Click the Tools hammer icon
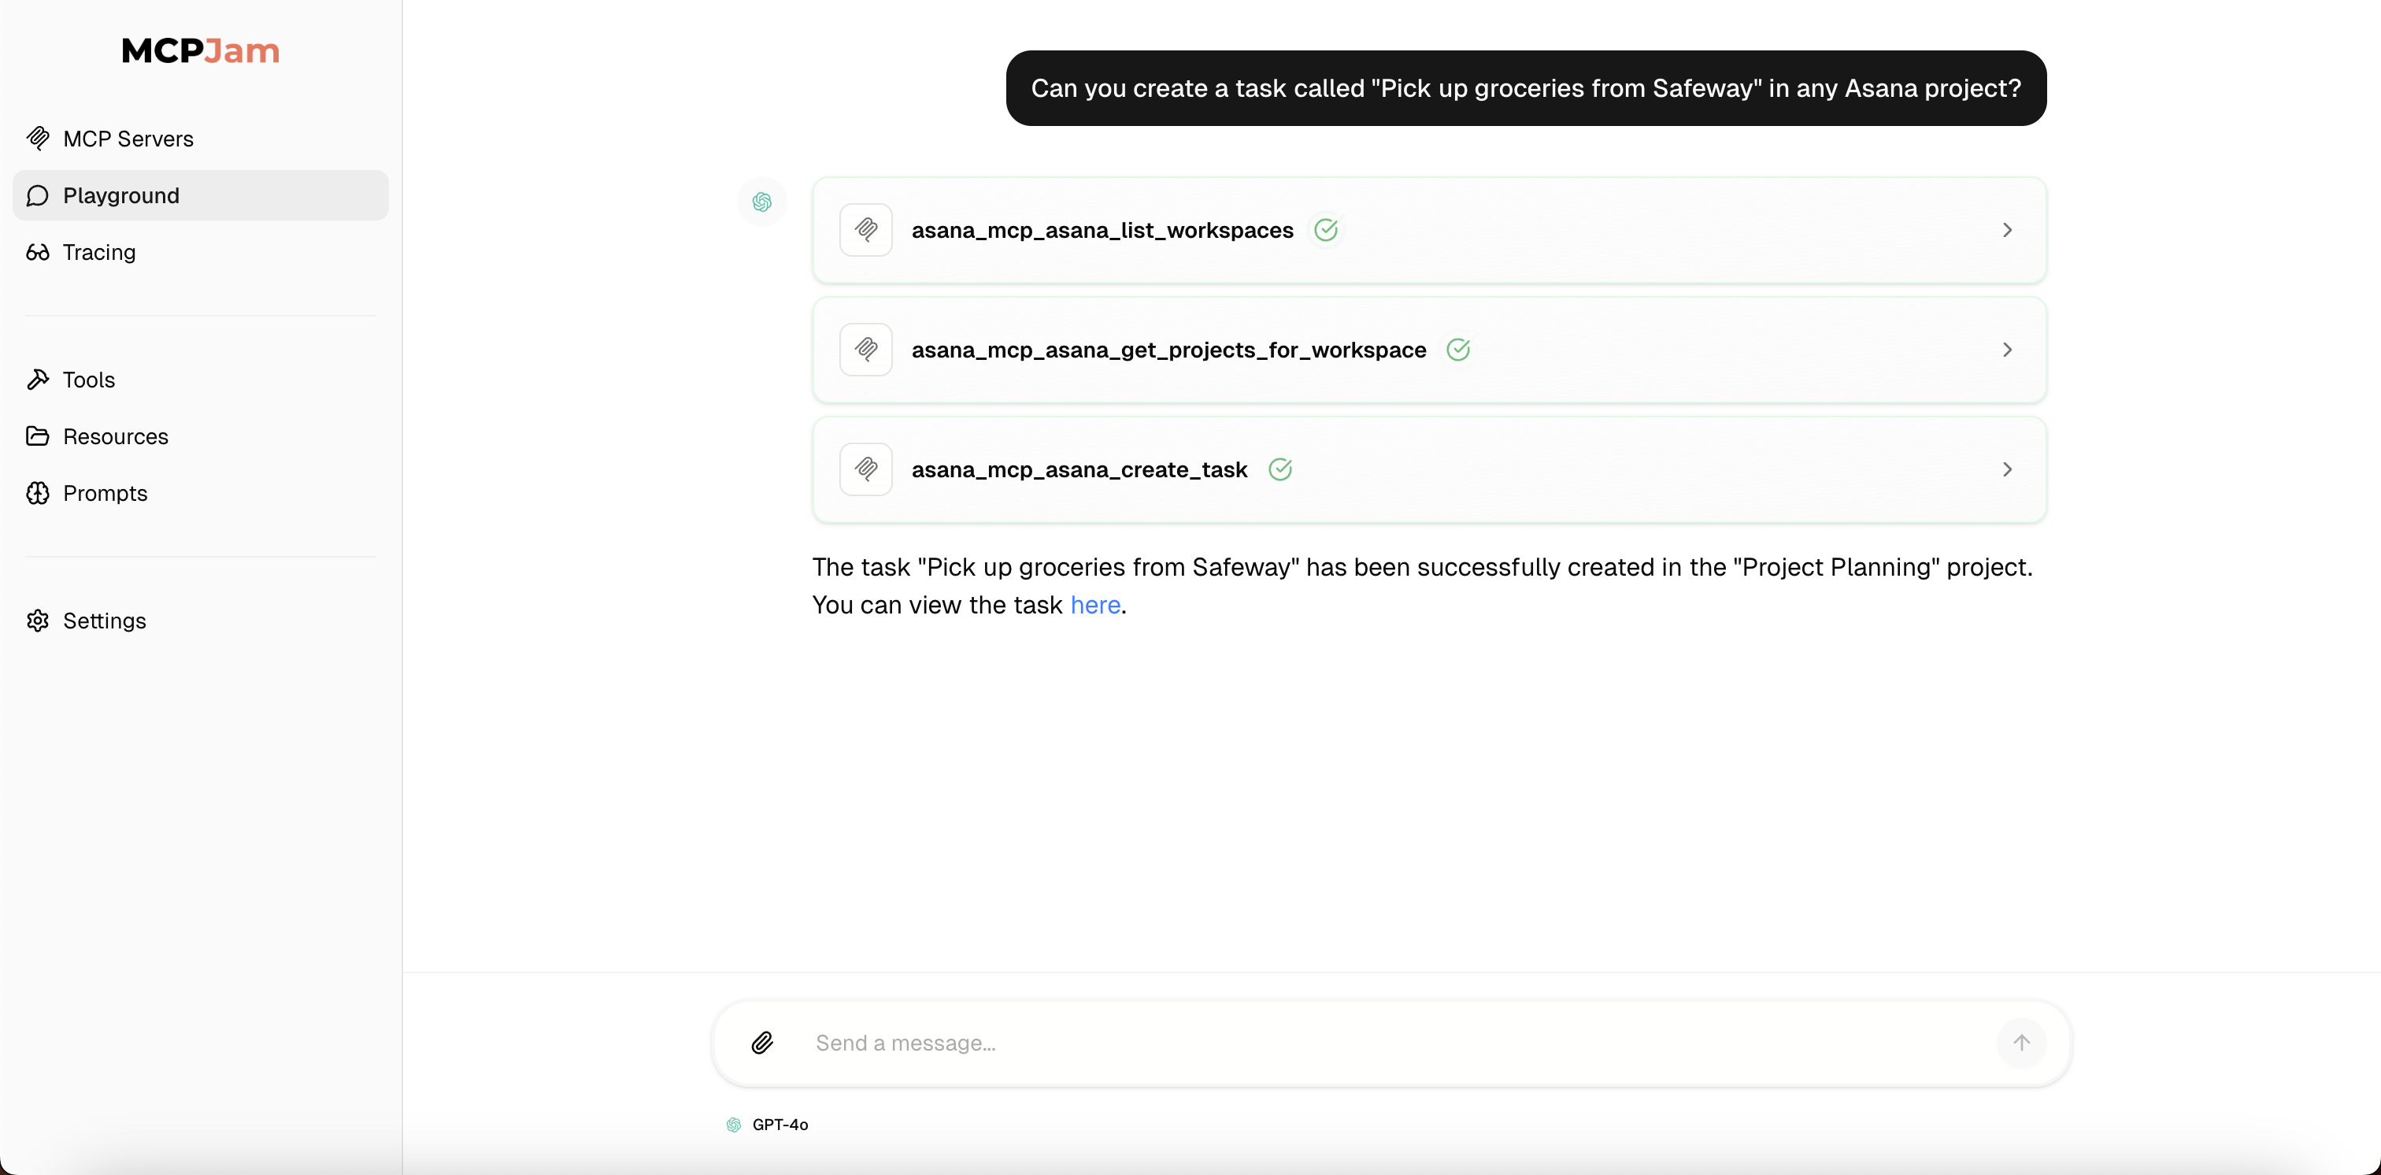2381x1175 pixels. click(x=38, y=380)
